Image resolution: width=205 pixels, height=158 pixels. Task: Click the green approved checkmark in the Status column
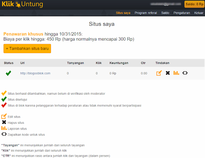point(9,73)
